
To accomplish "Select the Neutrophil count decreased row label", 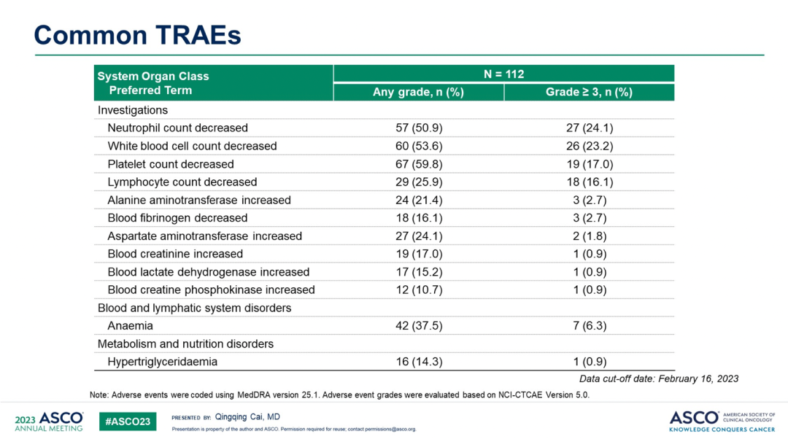I will (177, 128).
